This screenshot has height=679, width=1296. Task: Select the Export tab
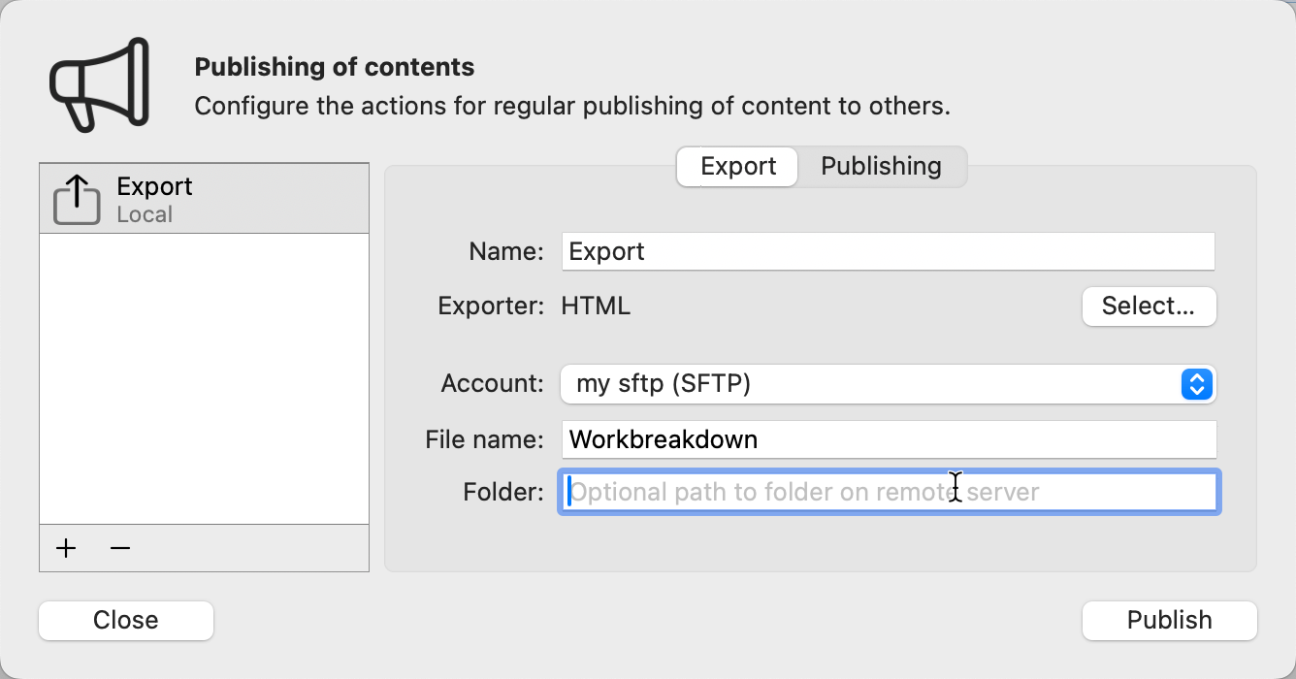coord(736,166)
